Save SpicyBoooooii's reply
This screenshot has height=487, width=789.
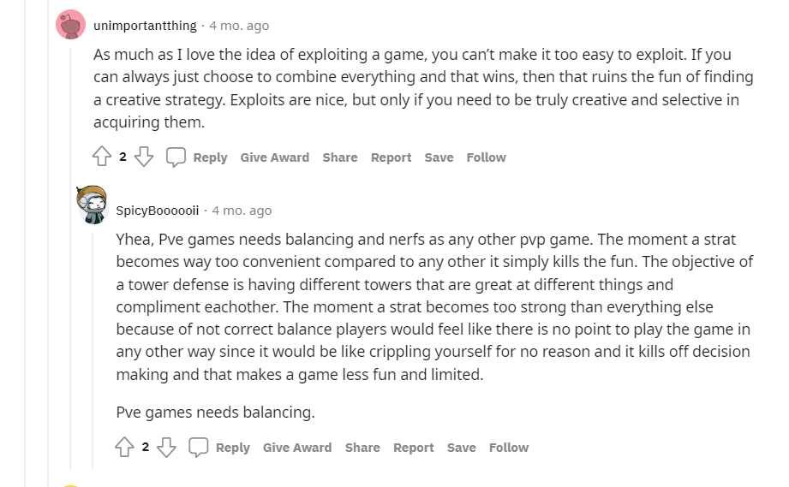pos(461,448)
